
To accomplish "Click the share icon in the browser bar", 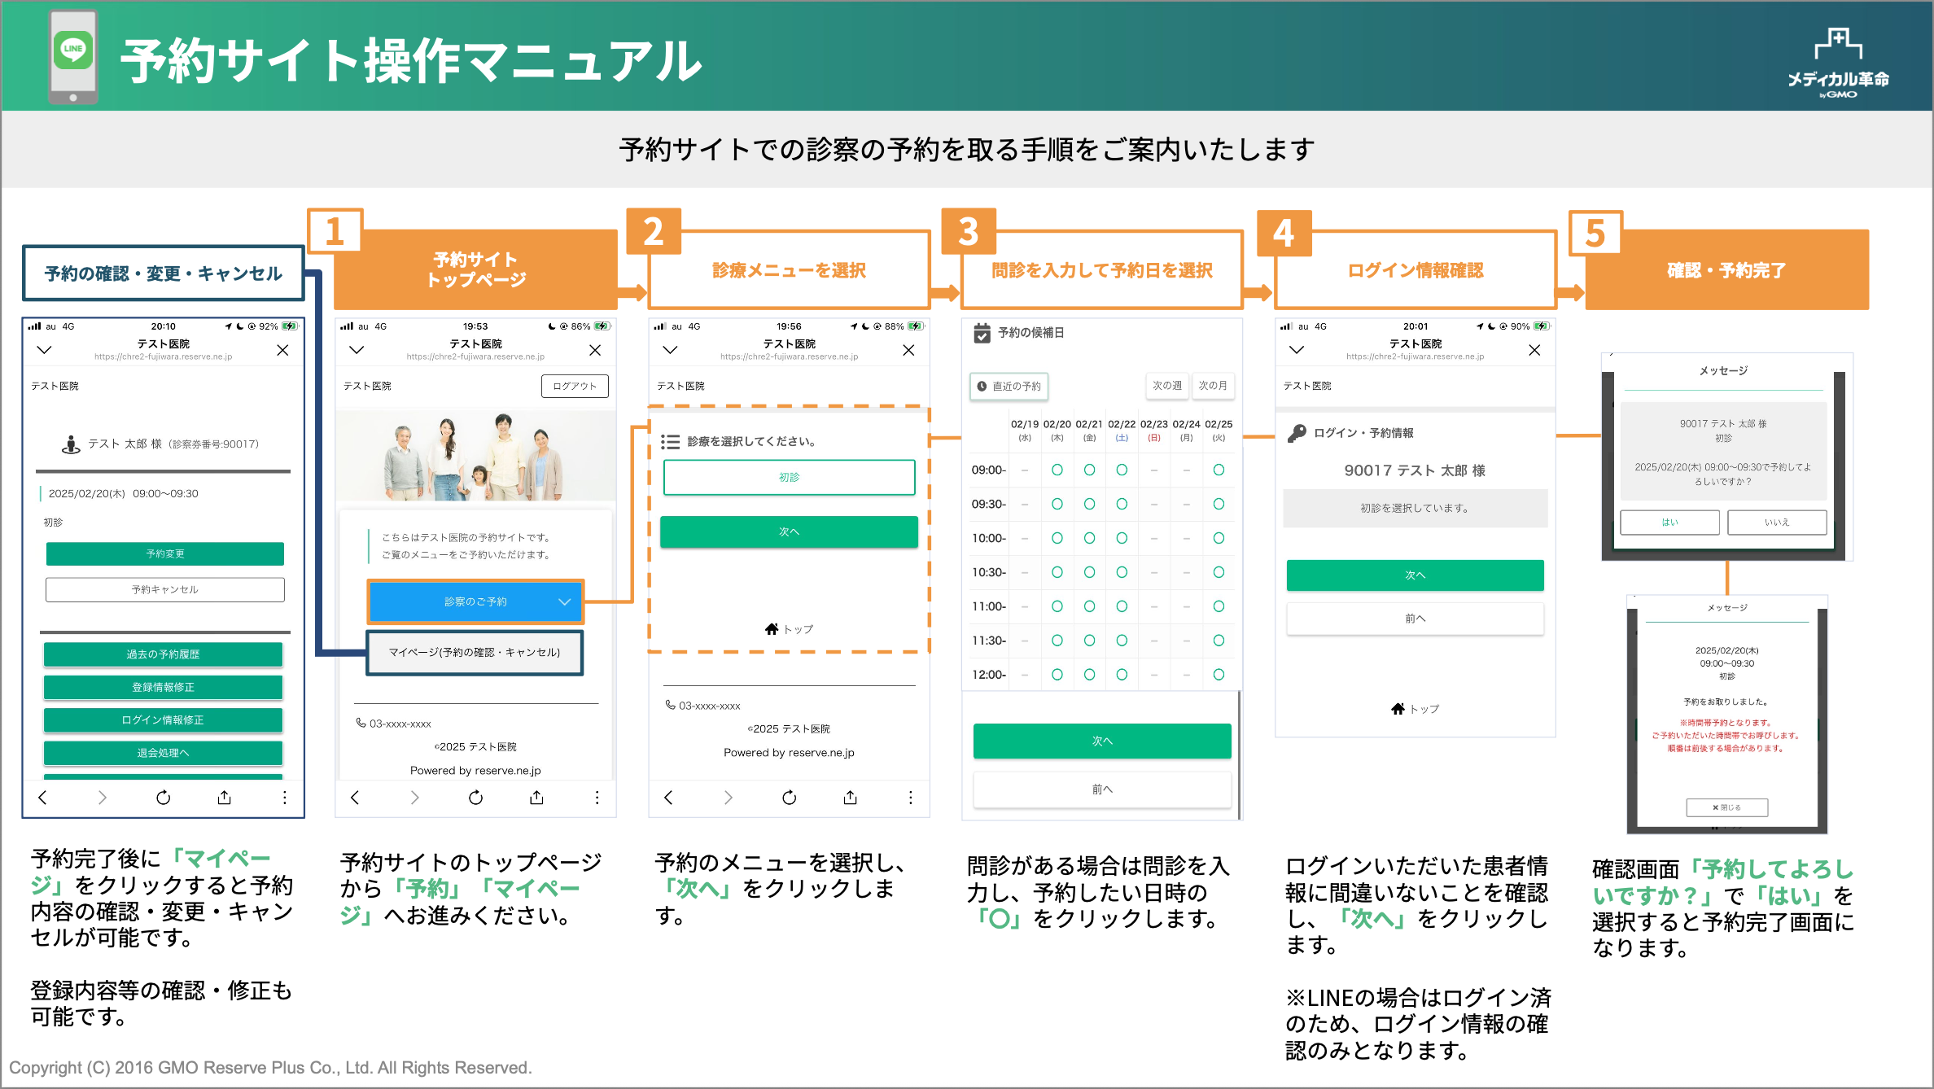I will point(224,798).
